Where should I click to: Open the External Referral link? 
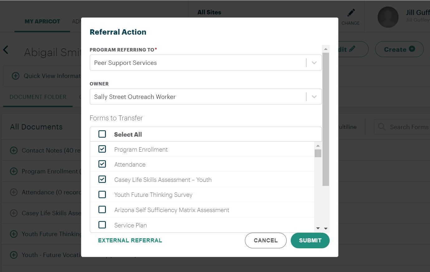click(x=130, y=240)
